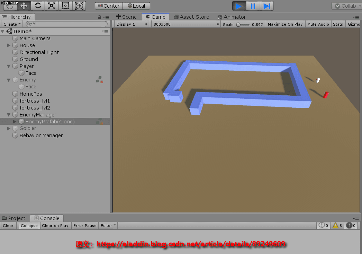
Task: Toggle Local handle rotation button
Action: (136, 6)
